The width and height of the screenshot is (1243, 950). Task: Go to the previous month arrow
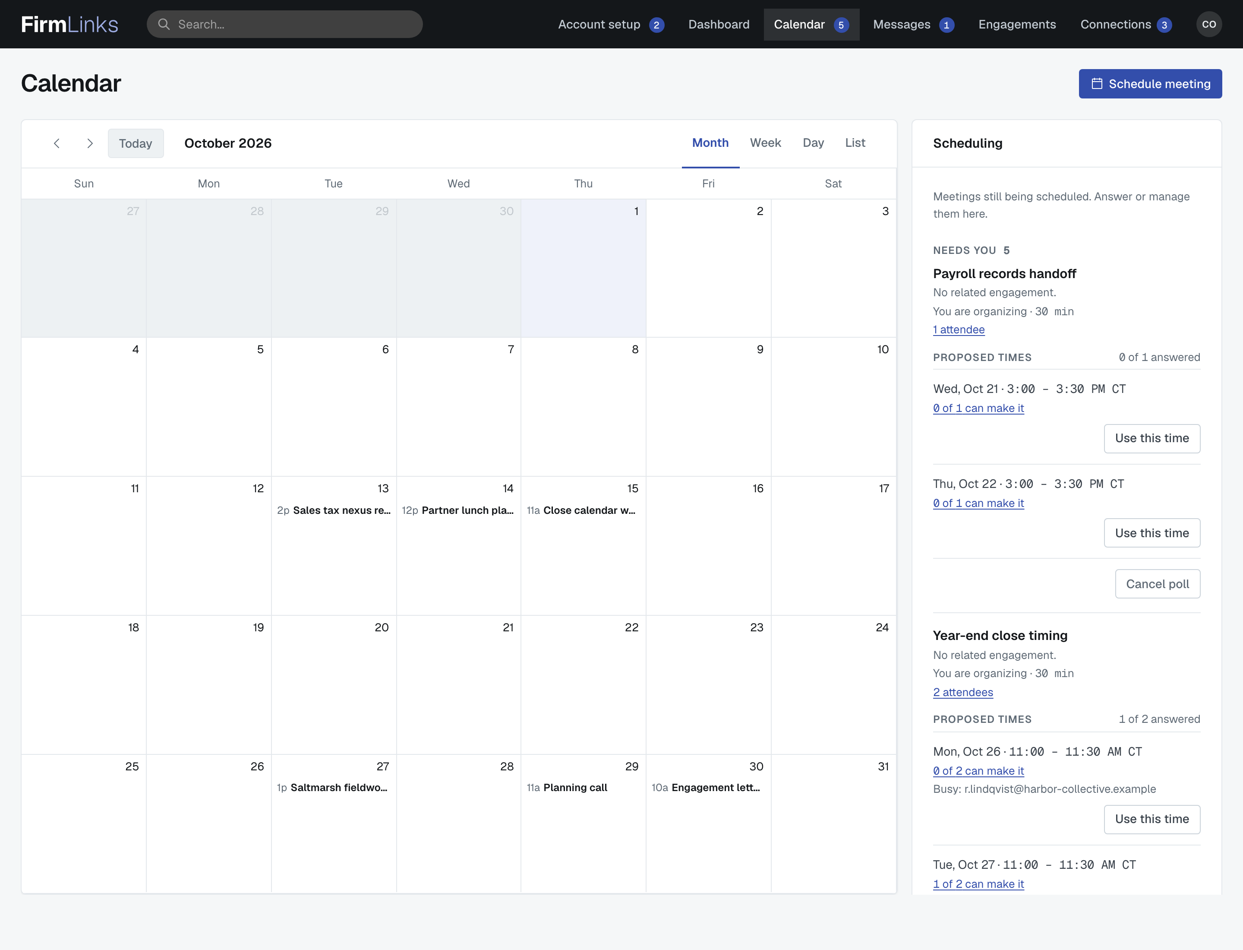pyautogui.click(x=57, y=143)
